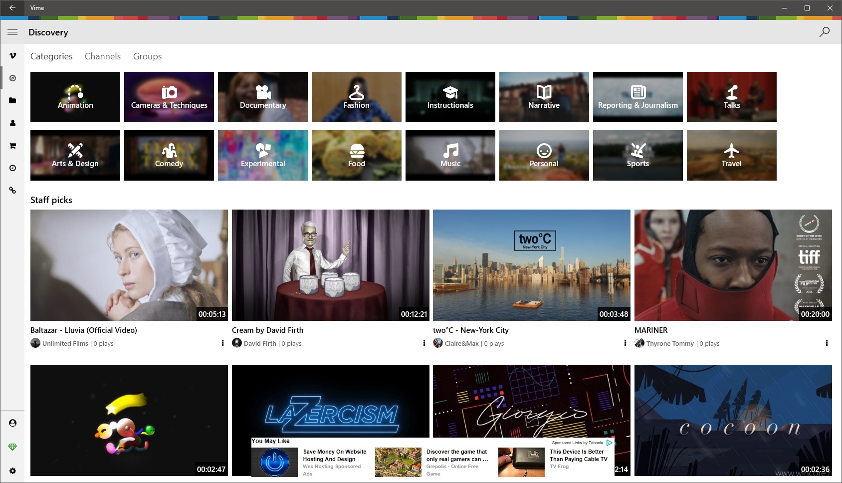Open the shopping cart icon in sidebar
The height and width of the screenshot is (483, 842).
point(12,146)
